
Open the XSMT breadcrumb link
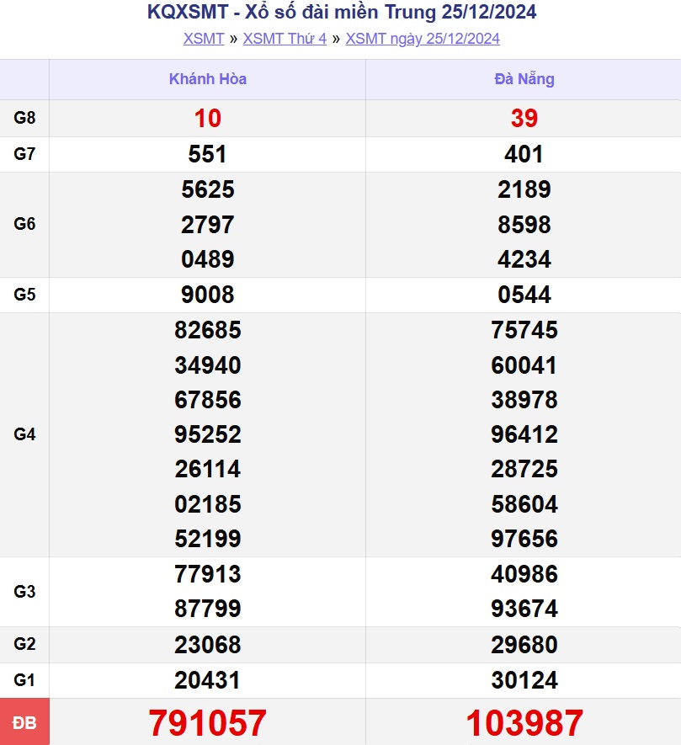point(204,39)
